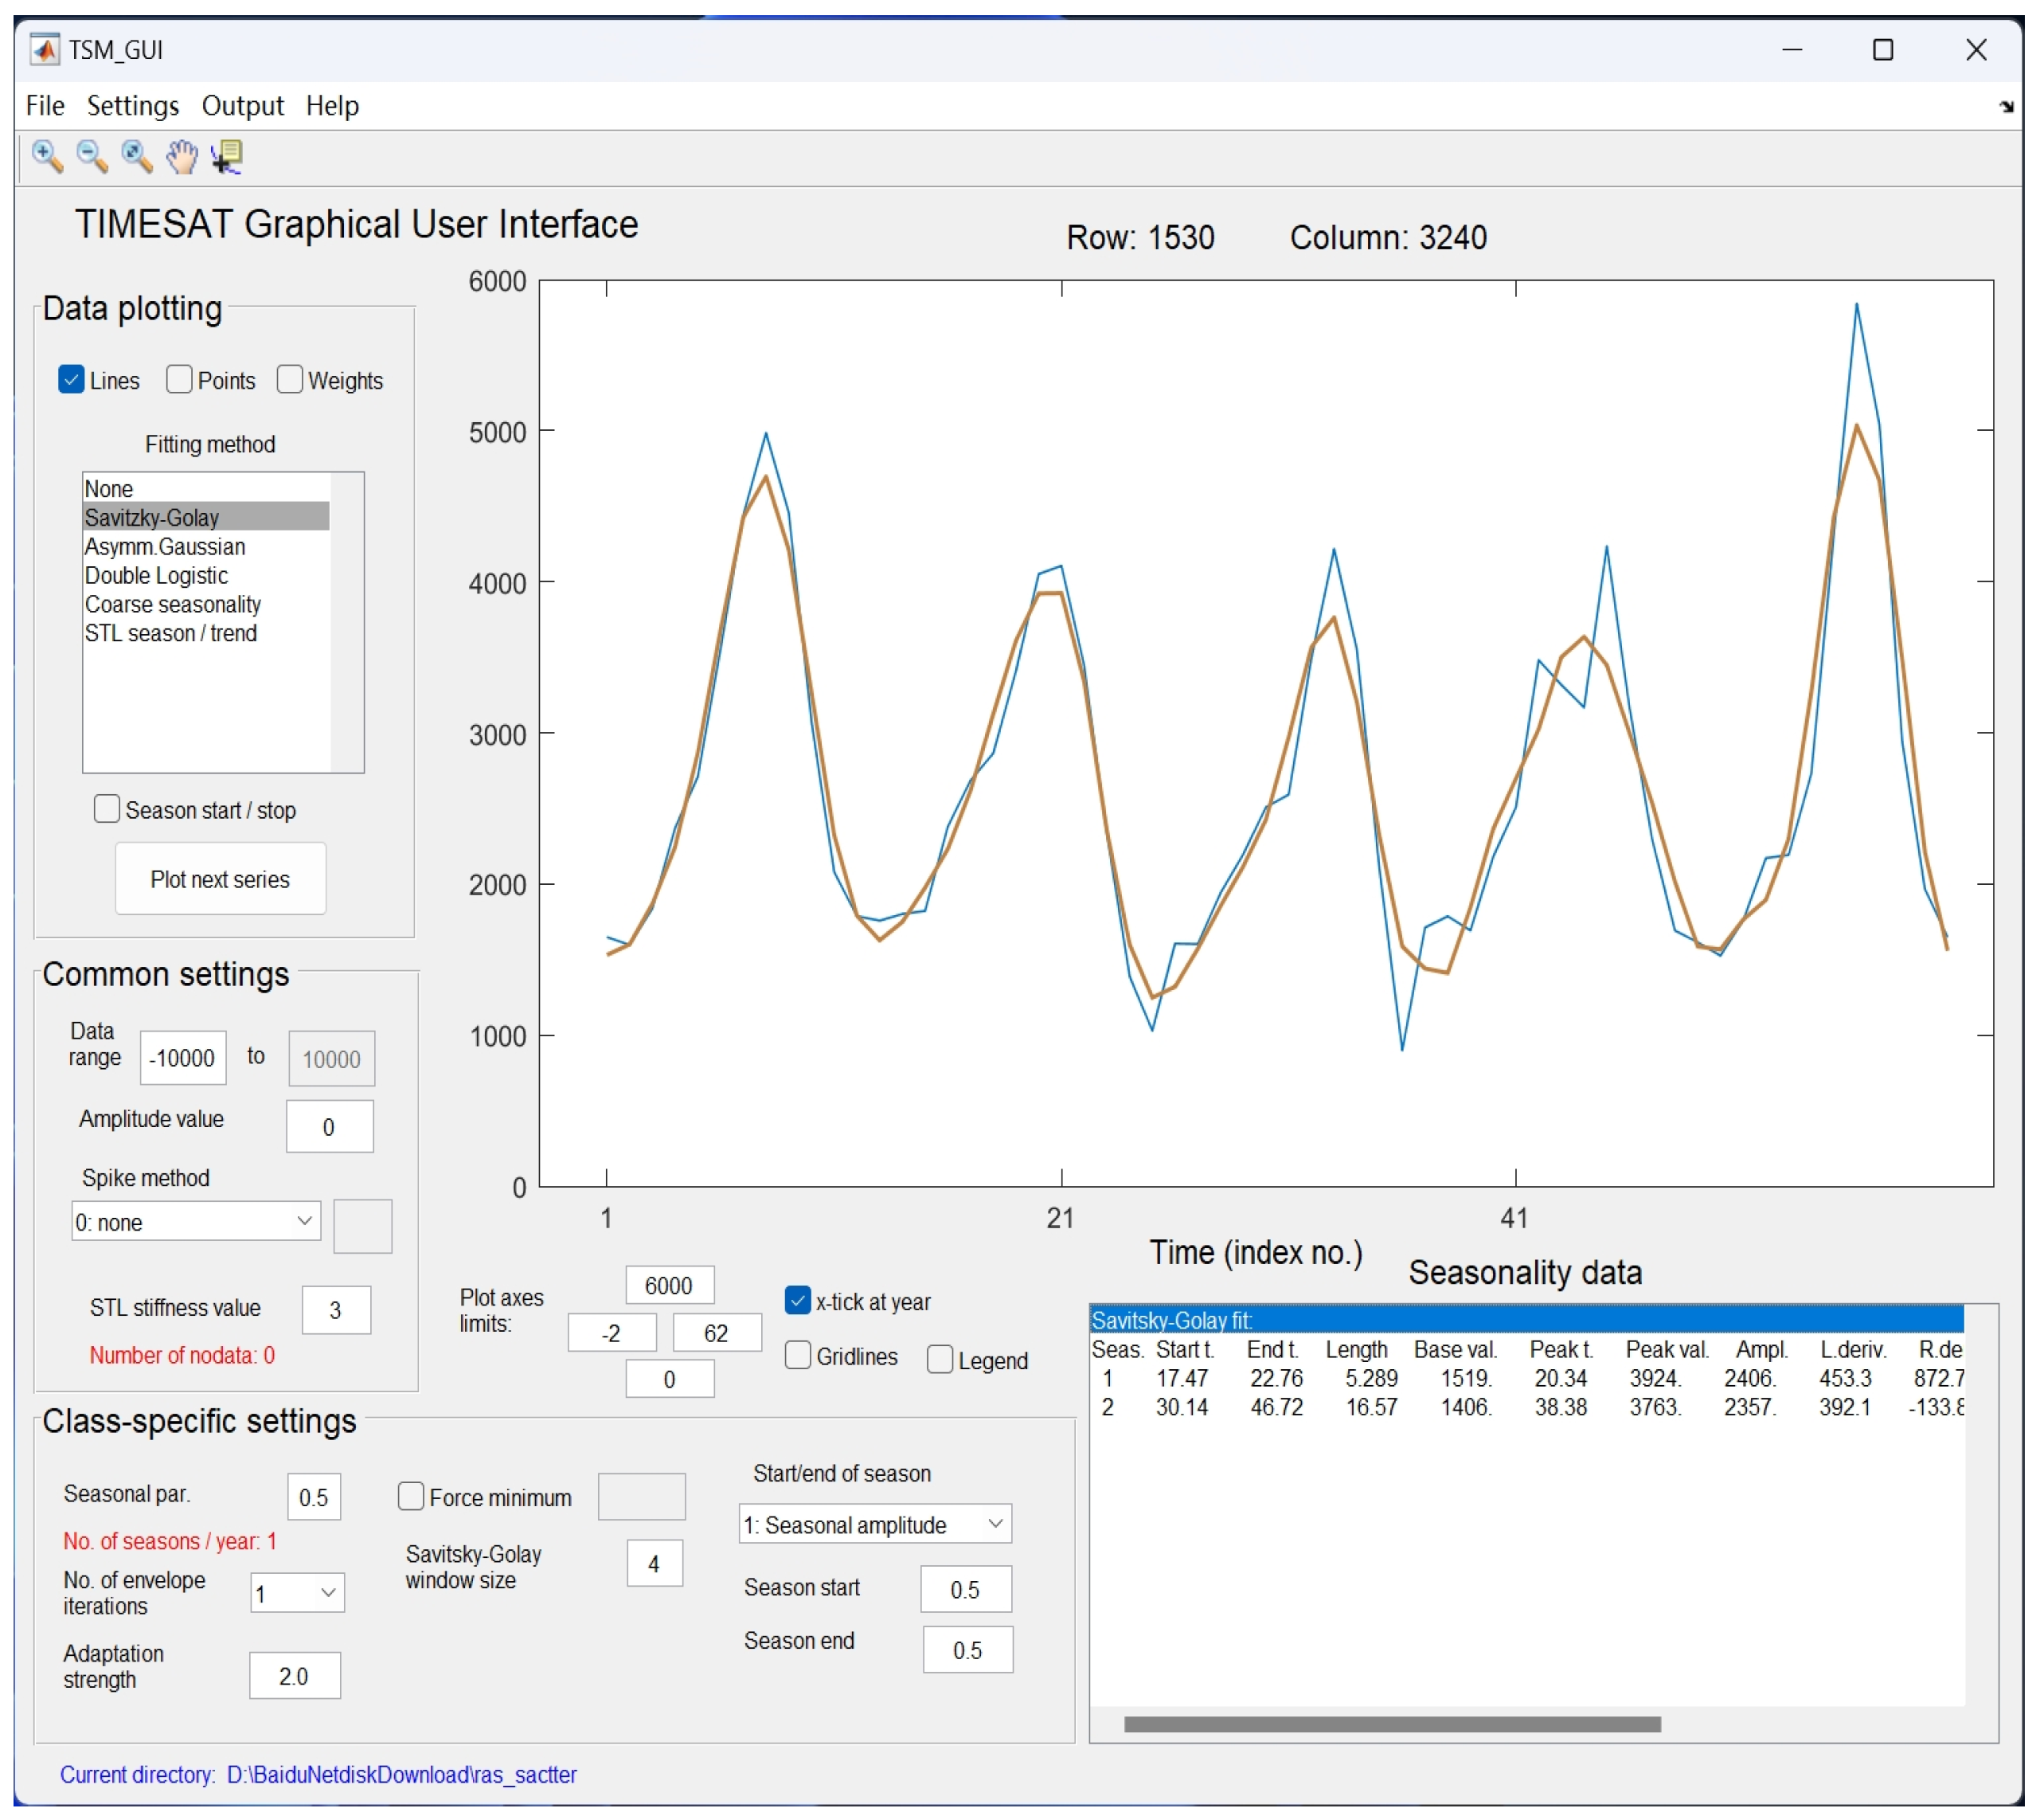Select the Zoom Out magnifier tool

(92, 157)
